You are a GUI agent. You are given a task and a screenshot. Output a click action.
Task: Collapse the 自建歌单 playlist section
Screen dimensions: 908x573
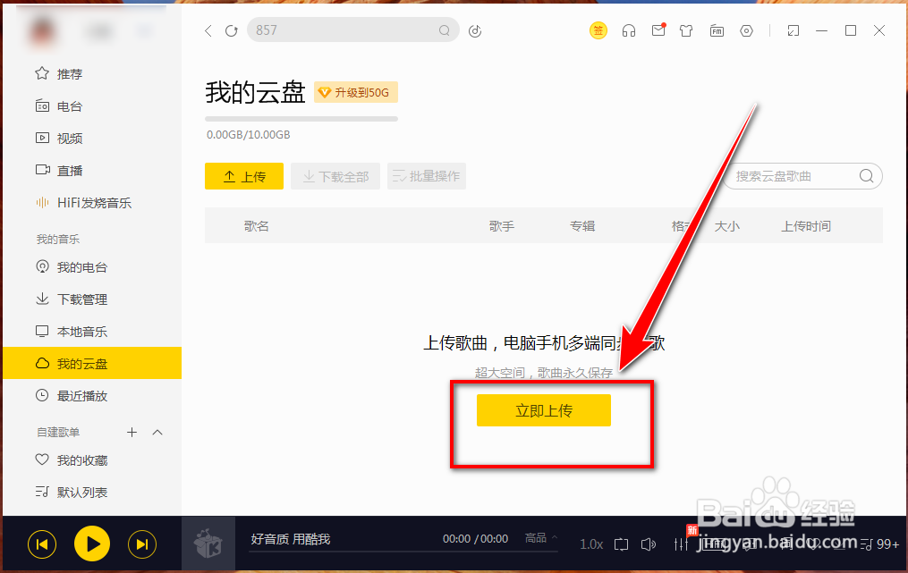pyautogui.click(x=157, y=432)
